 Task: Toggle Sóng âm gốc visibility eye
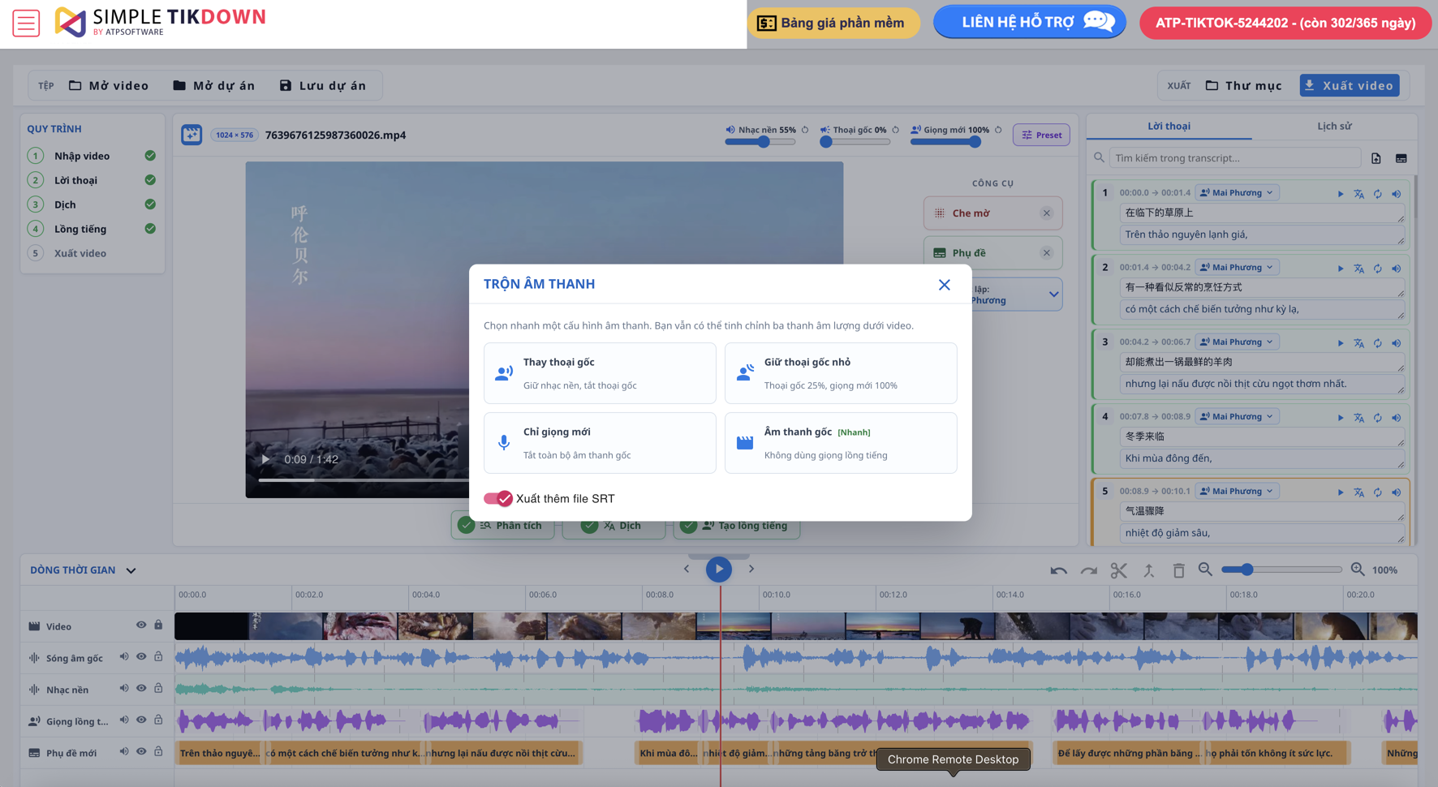[x=141, y=656]
